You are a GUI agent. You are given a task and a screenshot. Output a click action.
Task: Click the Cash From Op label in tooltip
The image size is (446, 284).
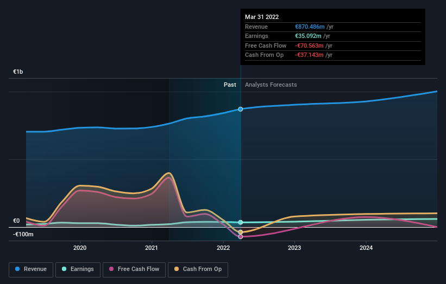point(264,55)
